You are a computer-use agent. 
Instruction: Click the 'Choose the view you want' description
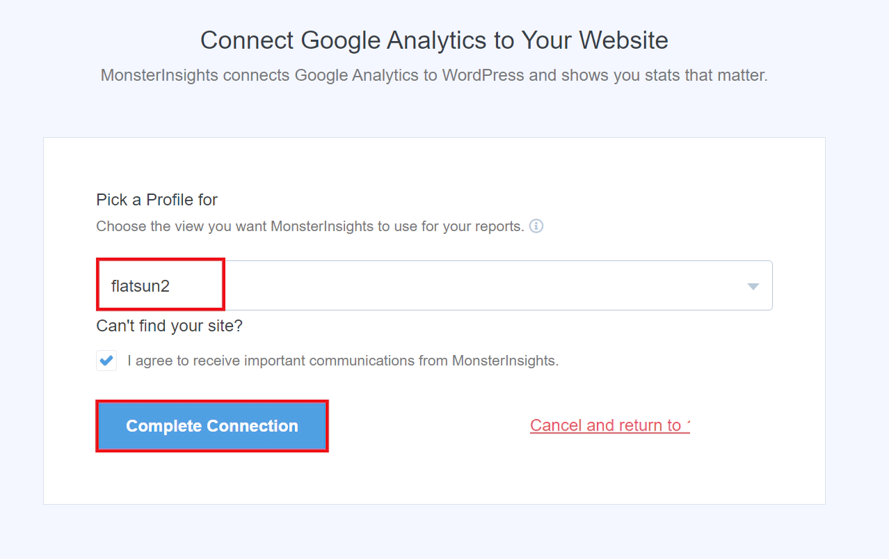point(310,226)
